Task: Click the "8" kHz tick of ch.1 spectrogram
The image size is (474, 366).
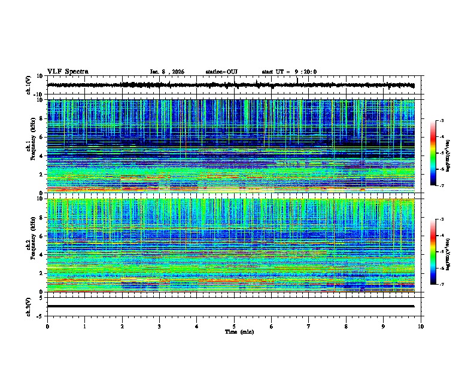Action: (x=42, y=118)
